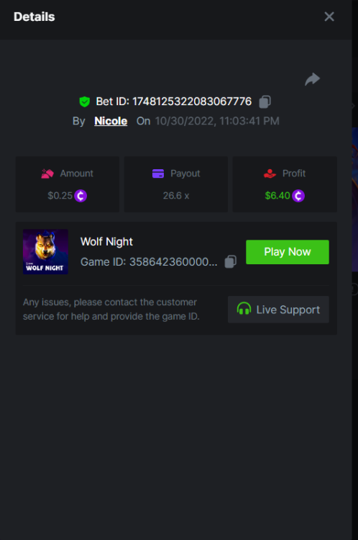
Task: Click the share arrow icon
Action: coord(312,79)
